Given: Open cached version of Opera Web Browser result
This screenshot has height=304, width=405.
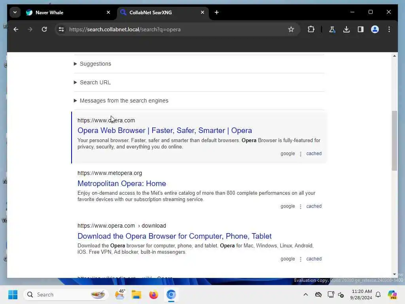Looking at the screenshot, I should [314, 154].
